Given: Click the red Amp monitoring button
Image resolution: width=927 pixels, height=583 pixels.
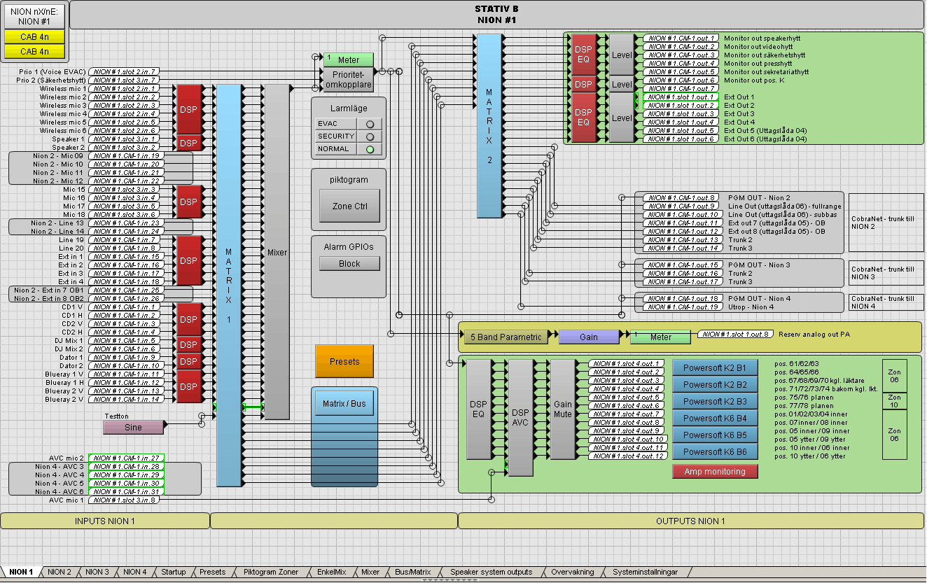Looking at the screenshot, I should [715, 472].
